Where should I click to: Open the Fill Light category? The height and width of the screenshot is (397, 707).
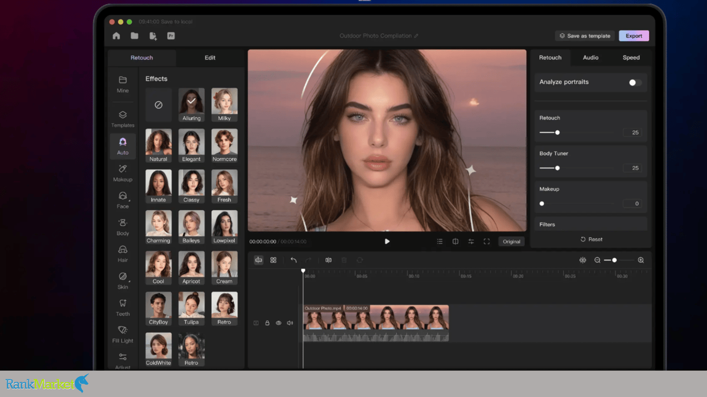[x=123, y=334]
